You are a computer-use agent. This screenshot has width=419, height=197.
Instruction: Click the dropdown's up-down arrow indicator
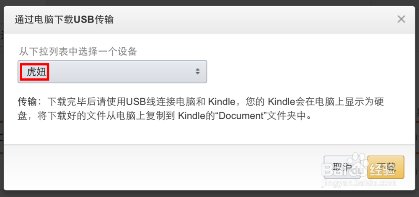click(198, 72)
